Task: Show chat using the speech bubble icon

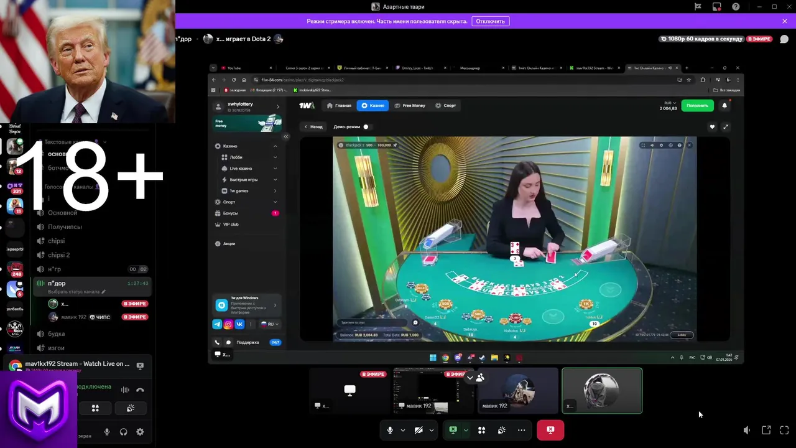Action: point(784,39)
